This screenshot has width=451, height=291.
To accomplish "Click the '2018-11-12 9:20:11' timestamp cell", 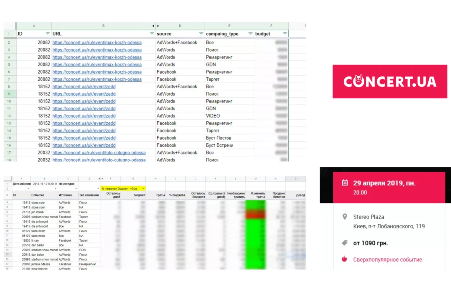I will (x=45, y=184).
